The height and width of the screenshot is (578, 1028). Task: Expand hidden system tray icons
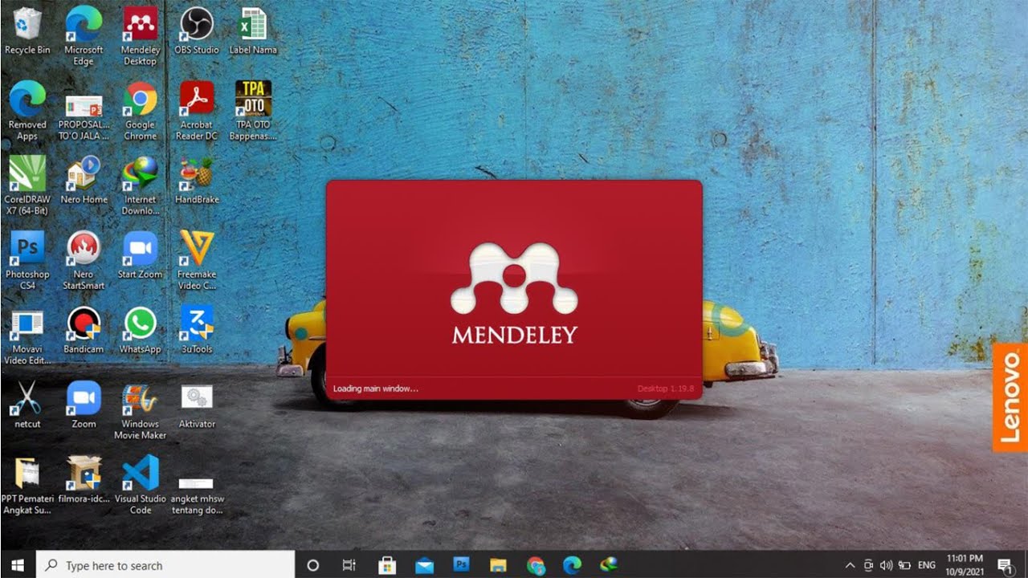(x=850, y=565)
